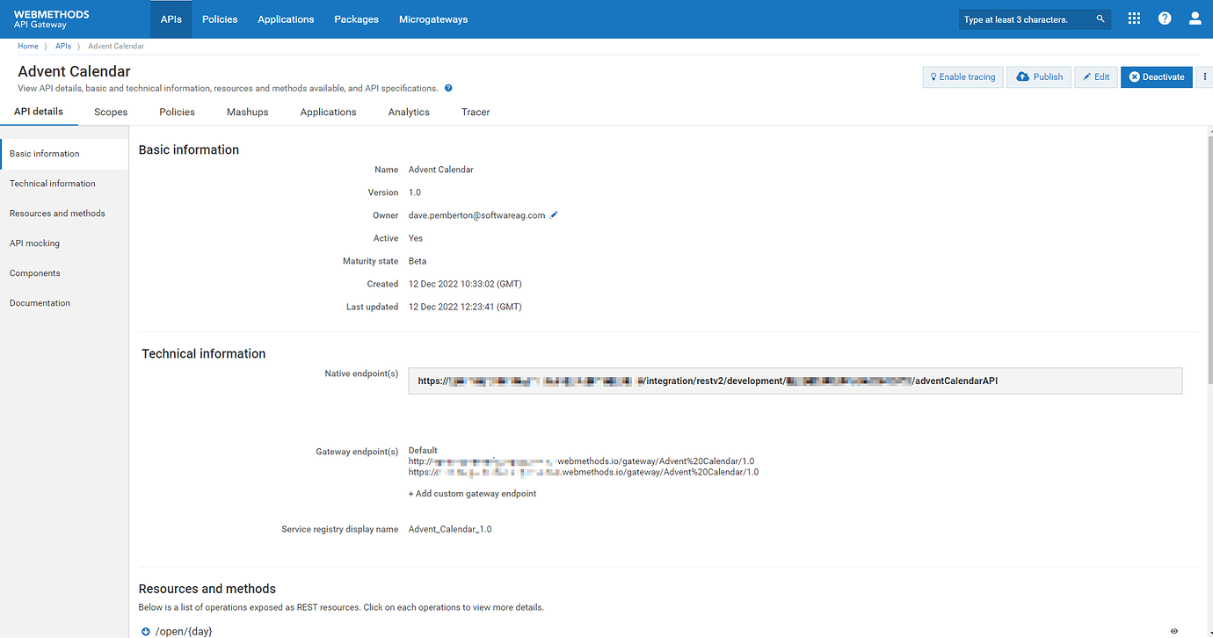Switch to the Policies tab below title
This screenshot has width=1213, height=638.
coord(177,112)
